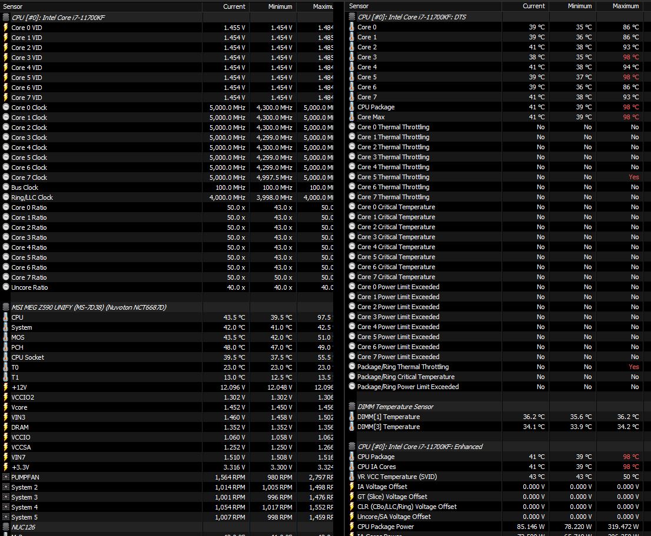Click the 1,564 RPM PUMPFAN current value
The image size is (651, 536).
(230, 477)
